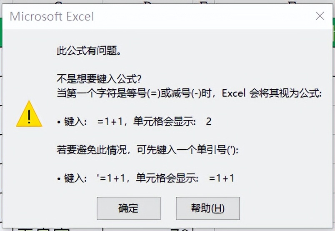Click the partially hidden spreadsheet cell below dialog

(57, 229)
